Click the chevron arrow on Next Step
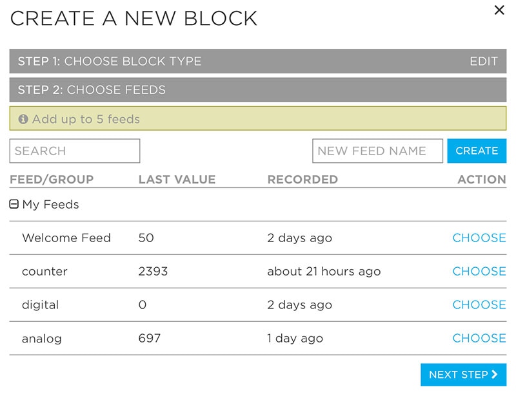Screen dimensions: 516x394 [x=495, y=375]
